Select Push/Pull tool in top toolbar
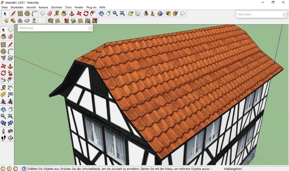Image resolution: width=289 pixels, height=171 pixels. pyautogui.click(x=72, y=13)
